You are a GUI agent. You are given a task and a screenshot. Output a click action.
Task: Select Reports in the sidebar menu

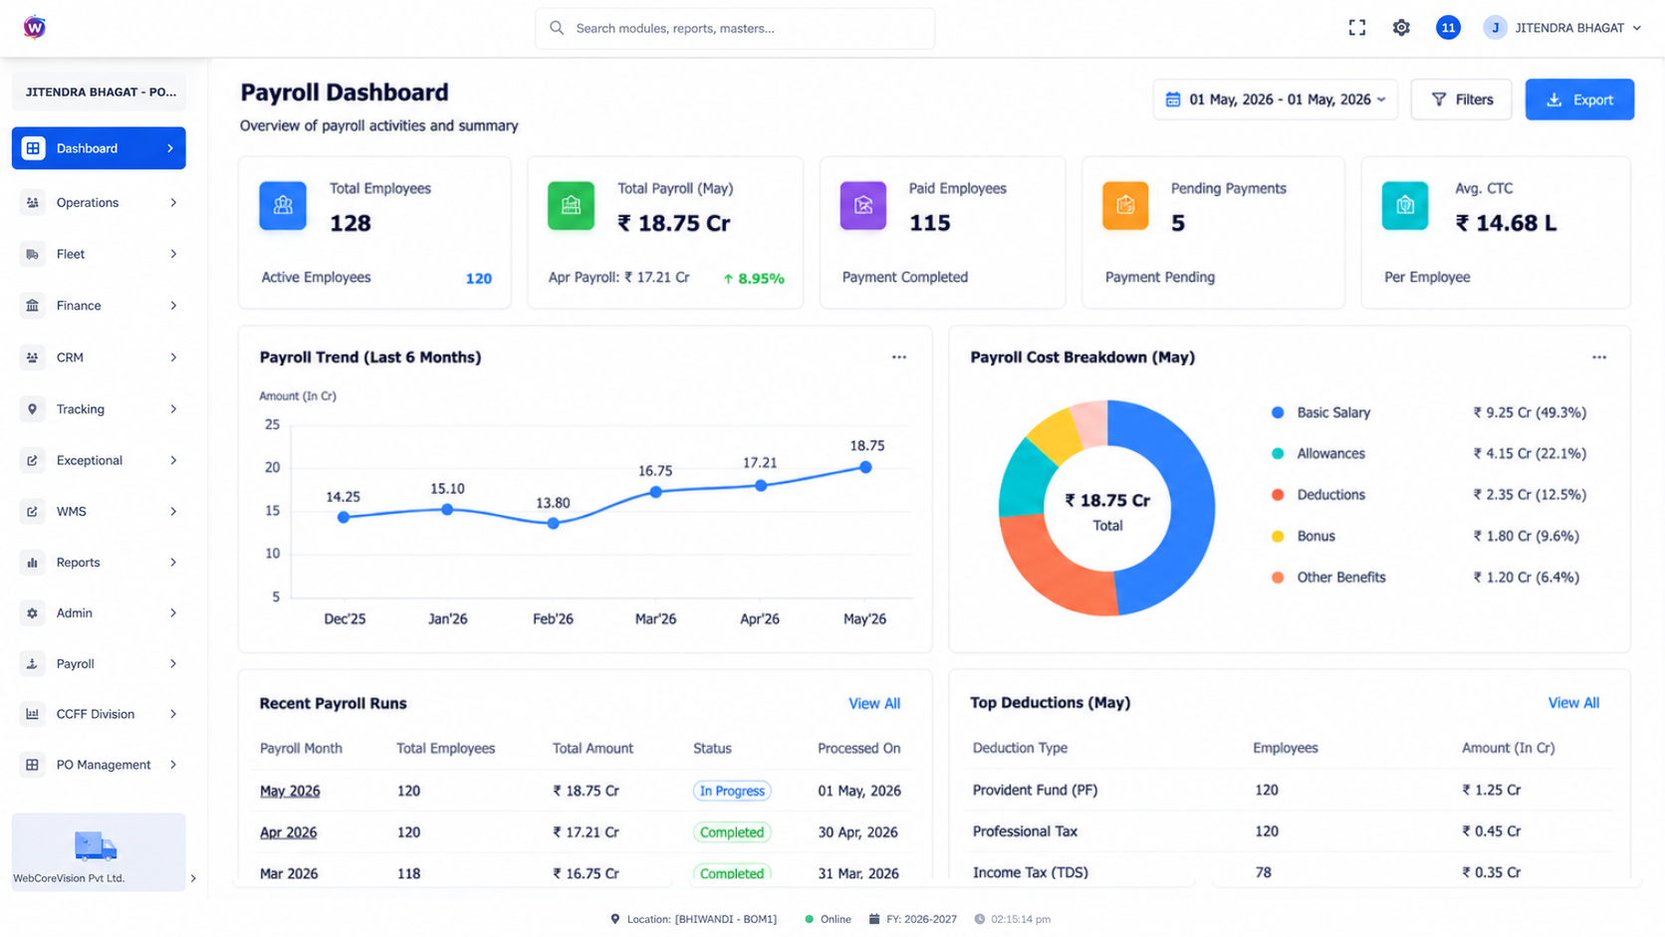click(99, 563)
